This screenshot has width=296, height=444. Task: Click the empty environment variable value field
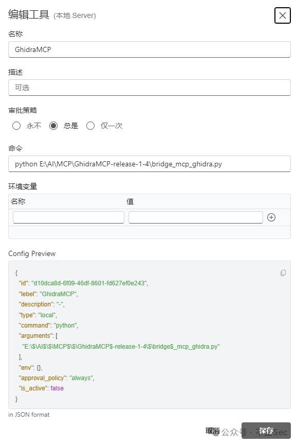pos(195,217)
